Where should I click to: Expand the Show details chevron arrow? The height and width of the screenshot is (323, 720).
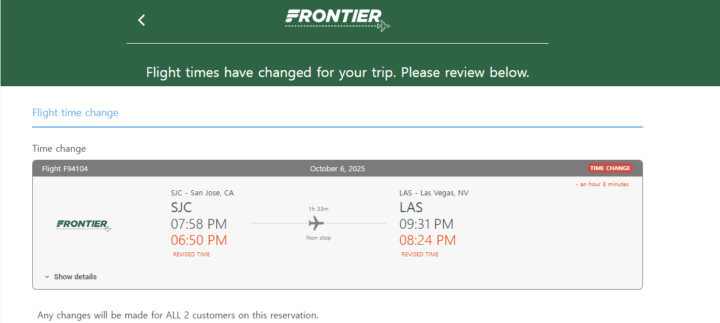point(47,277)
